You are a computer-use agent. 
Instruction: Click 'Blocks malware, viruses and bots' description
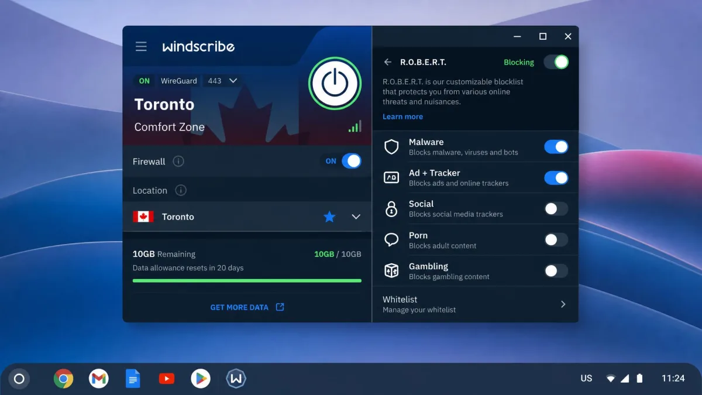pyautogui.click(x=463, y=152)
